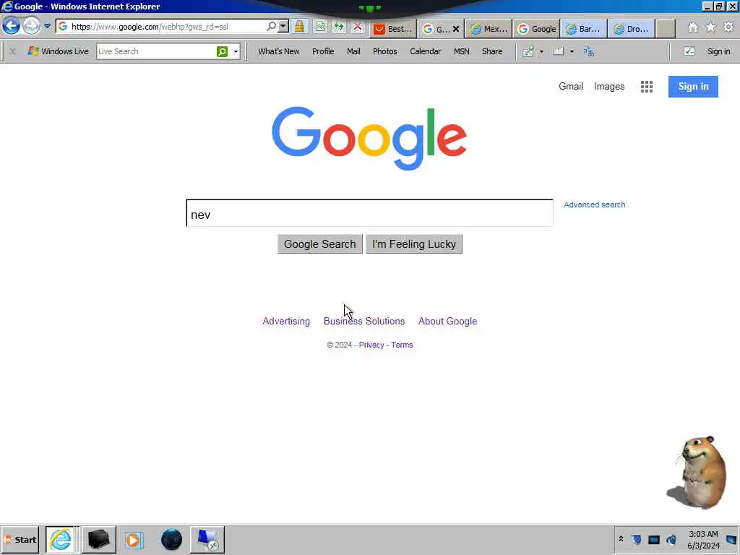Viewport: 740px width, 555px height.
Task: Click the translate icon in toolbar
Action: pos(588,51)
